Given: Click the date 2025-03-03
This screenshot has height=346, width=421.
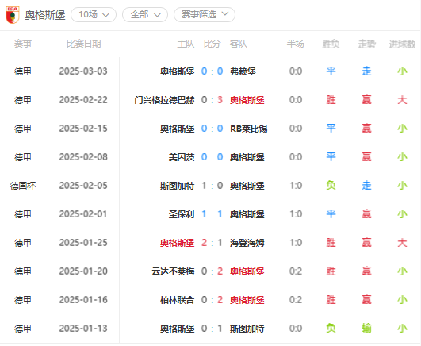Looking at the screenshot, I should pos(83,71).
